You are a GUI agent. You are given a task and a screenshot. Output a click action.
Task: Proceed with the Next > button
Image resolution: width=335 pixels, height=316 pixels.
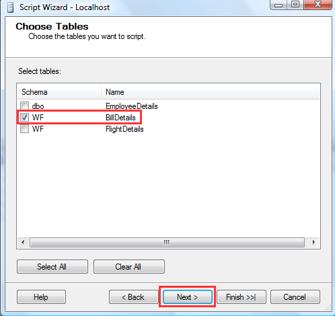[x=188, y=297]
